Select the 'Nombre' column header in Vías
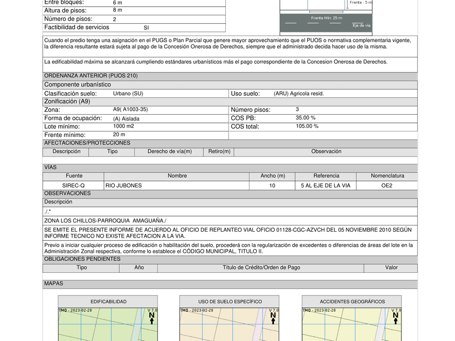455x341 pixels. coord(177,176)
